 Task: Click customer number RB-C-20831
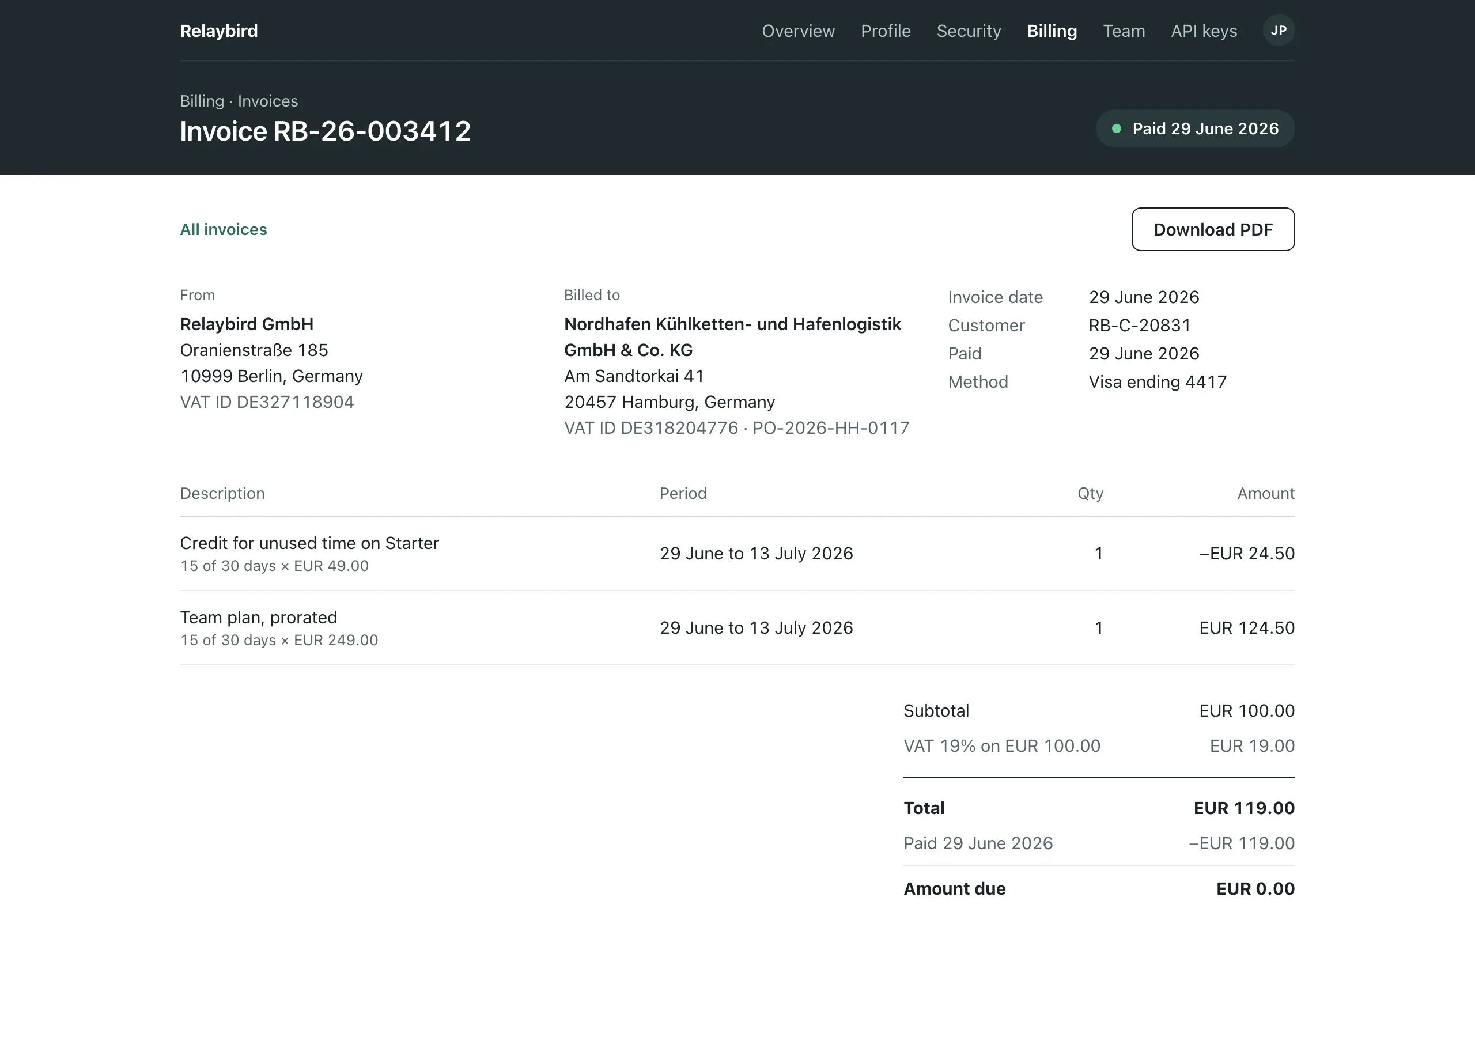click(x=1140, y=325)
